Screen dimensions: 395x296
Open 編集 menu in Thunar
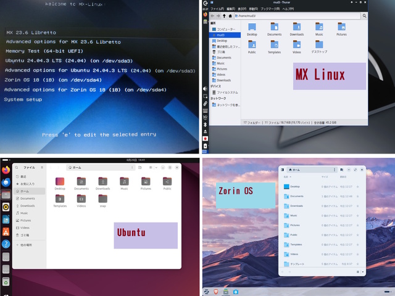[x=231, y=9]
